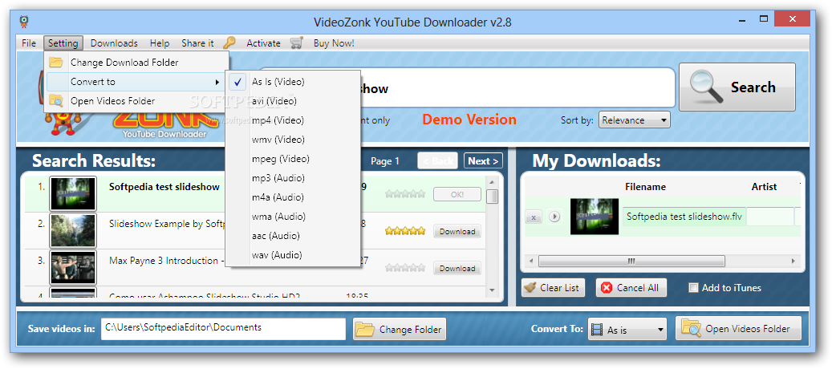Viewport: 832px width, 369px height.
Task: Click the Softpedia test slideshow.flv filename field
Action: click(x=684, y=217)
